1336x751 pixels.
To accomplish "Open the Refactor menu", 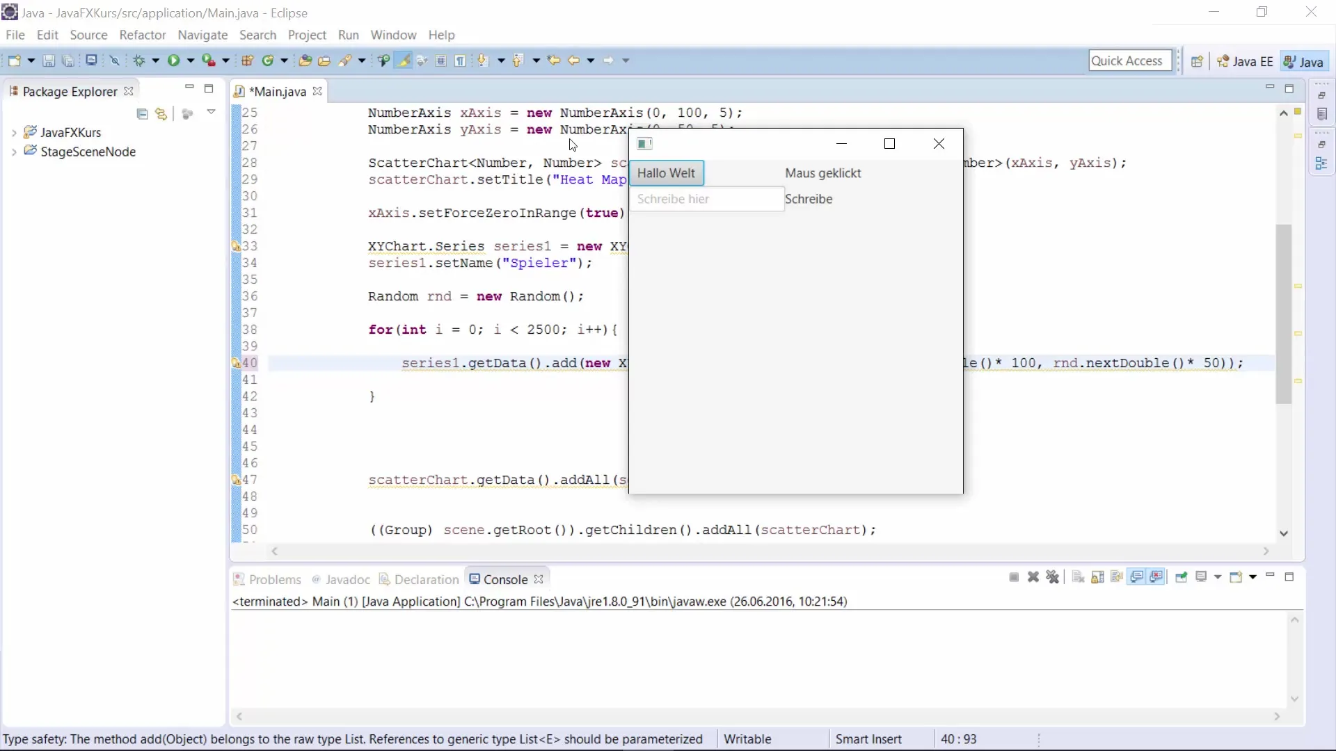I will click(x=143, y=35).
